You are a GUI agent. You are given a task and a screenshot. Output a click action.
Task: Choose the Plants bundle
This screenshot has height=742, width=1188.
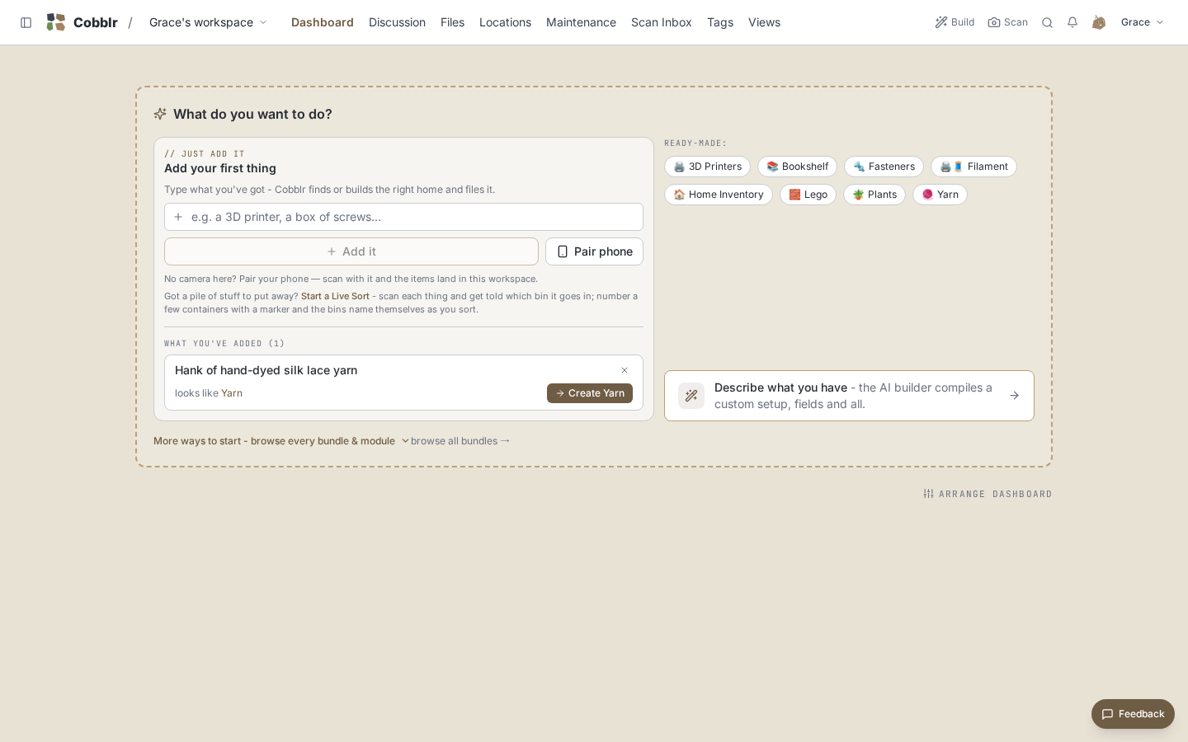coord(874,195)
